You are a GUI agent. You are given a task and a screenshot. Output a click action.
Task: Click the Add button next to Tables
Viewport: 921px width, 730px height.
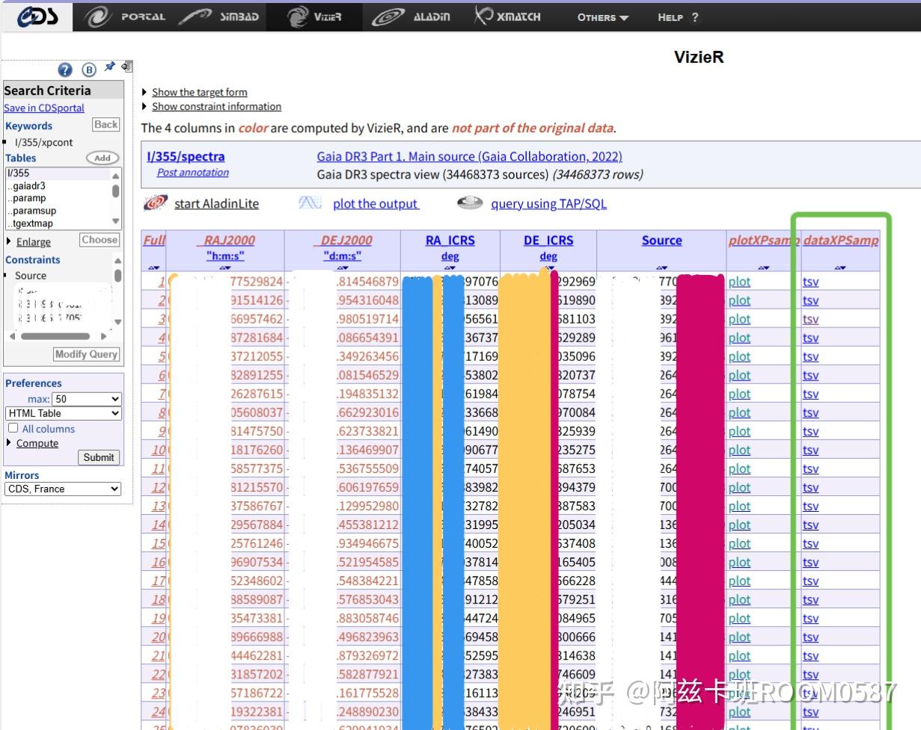coord(102,158)
